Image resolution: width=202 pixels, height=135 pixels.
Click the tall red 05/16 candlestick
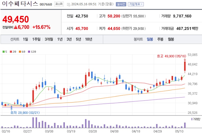(x=185, y=66)
